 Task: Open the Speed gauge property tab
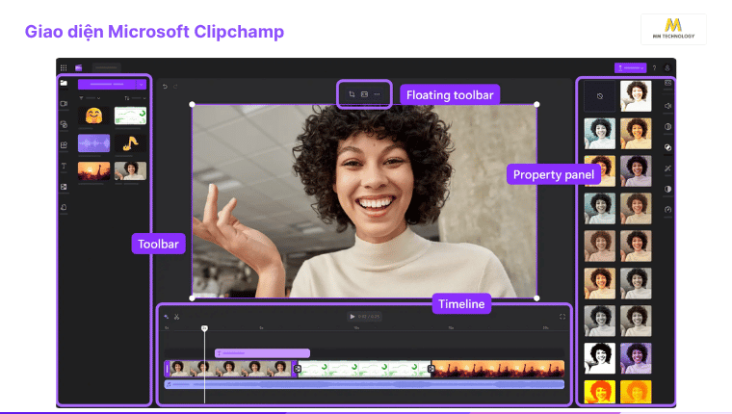tap(668, 210)
